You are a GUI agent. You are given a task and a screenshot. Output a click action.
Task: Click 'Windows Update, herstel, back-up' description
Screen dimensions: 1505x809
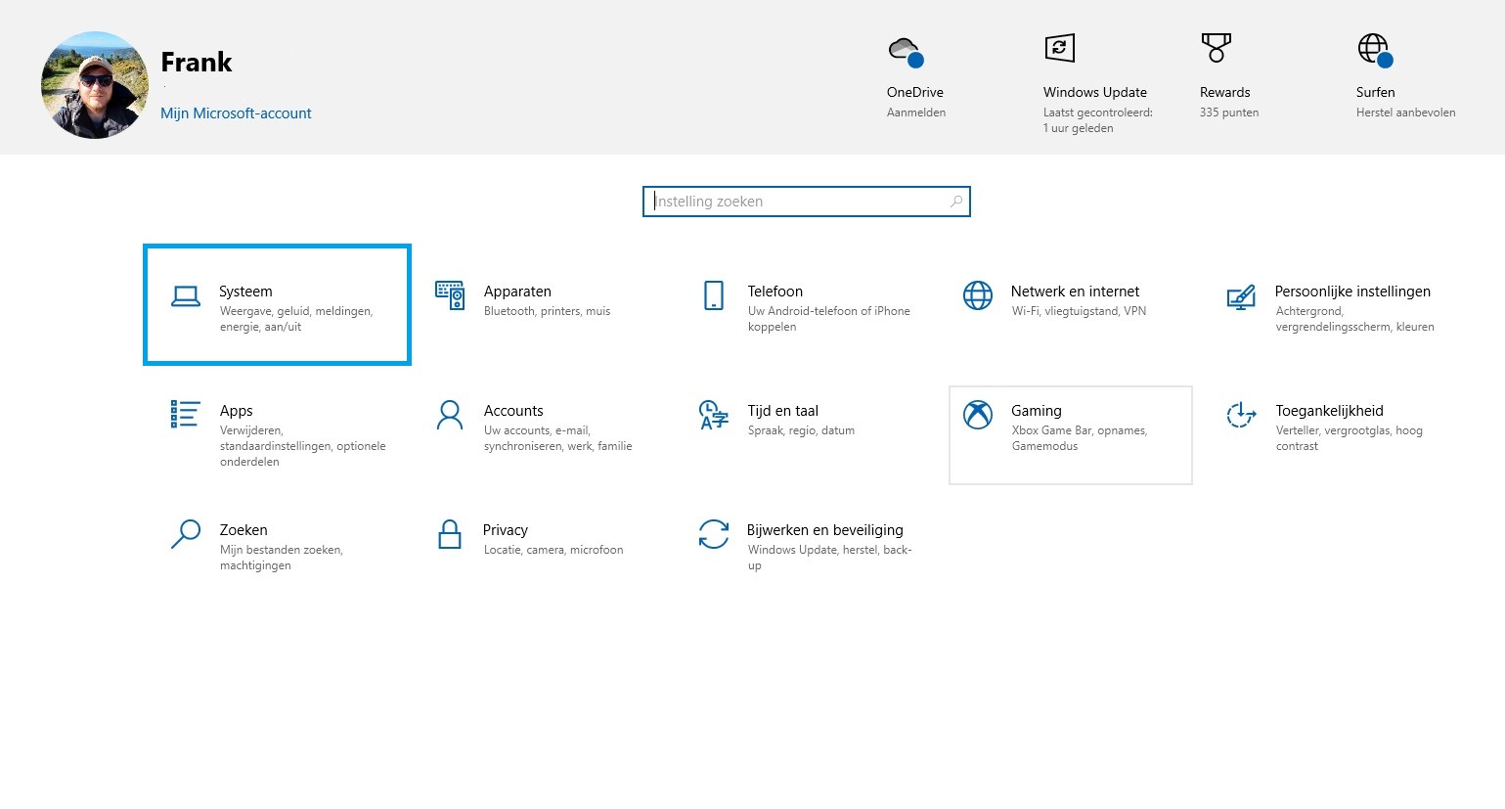829,558
